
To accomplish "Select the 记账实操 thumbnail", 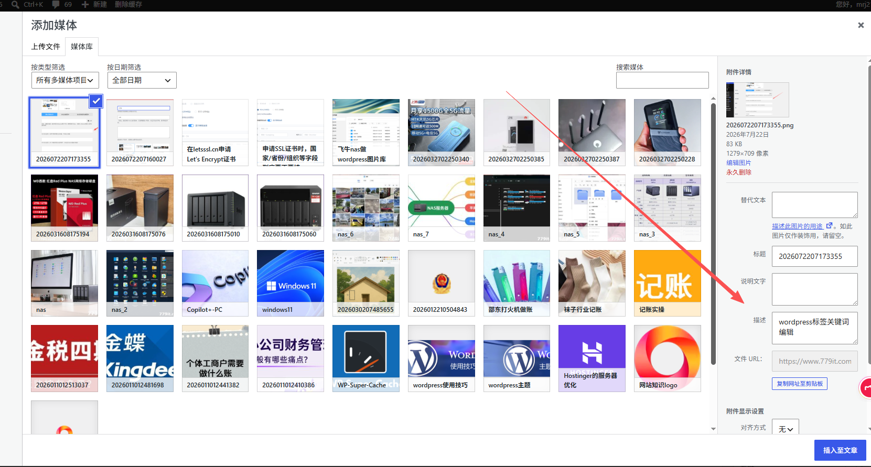I will pyautogui.click(x=668, y=283).
